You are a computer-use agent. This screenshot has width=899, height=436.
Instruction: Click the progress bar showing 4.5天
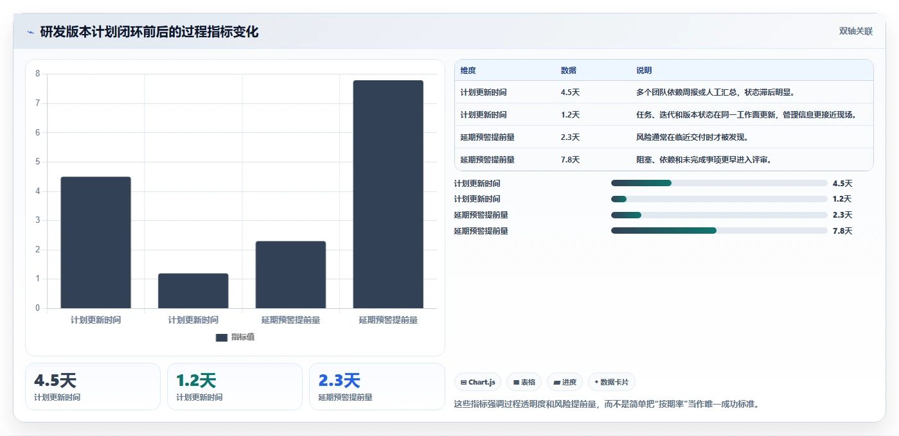point(719,183)
